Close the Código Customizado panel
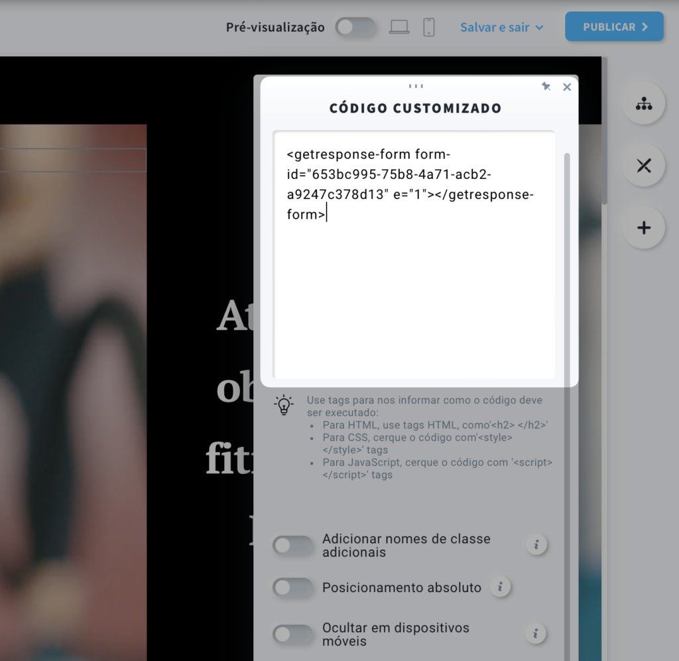 pyautogui.click(x=567, y=87)
